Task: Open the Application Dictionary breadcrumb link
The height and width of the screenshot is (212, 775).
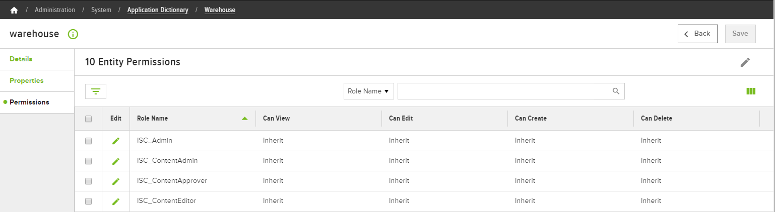Action: coord(158,10)
